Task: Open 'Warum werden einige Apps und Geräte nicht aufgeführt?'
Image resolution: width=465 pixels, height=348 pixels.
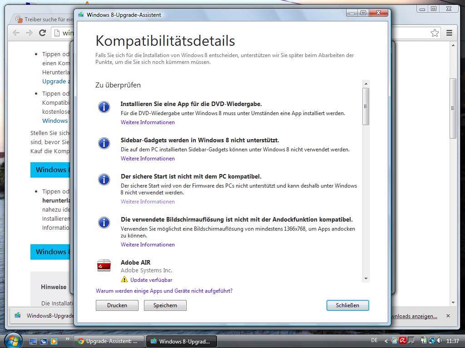Action: (164, 291)
